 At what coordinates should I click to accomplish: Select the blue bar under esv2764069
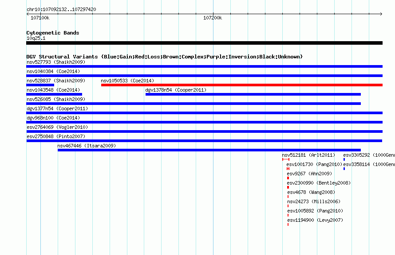[204, 131]
